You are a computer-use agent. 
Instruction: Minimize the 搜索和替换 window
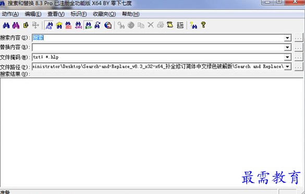pyautogui.click(x=267, y=2)
